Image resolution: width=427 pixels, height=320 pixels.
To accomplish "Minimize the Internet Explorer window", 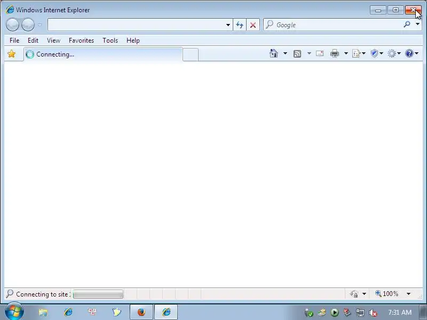I will tap(378, 10).
